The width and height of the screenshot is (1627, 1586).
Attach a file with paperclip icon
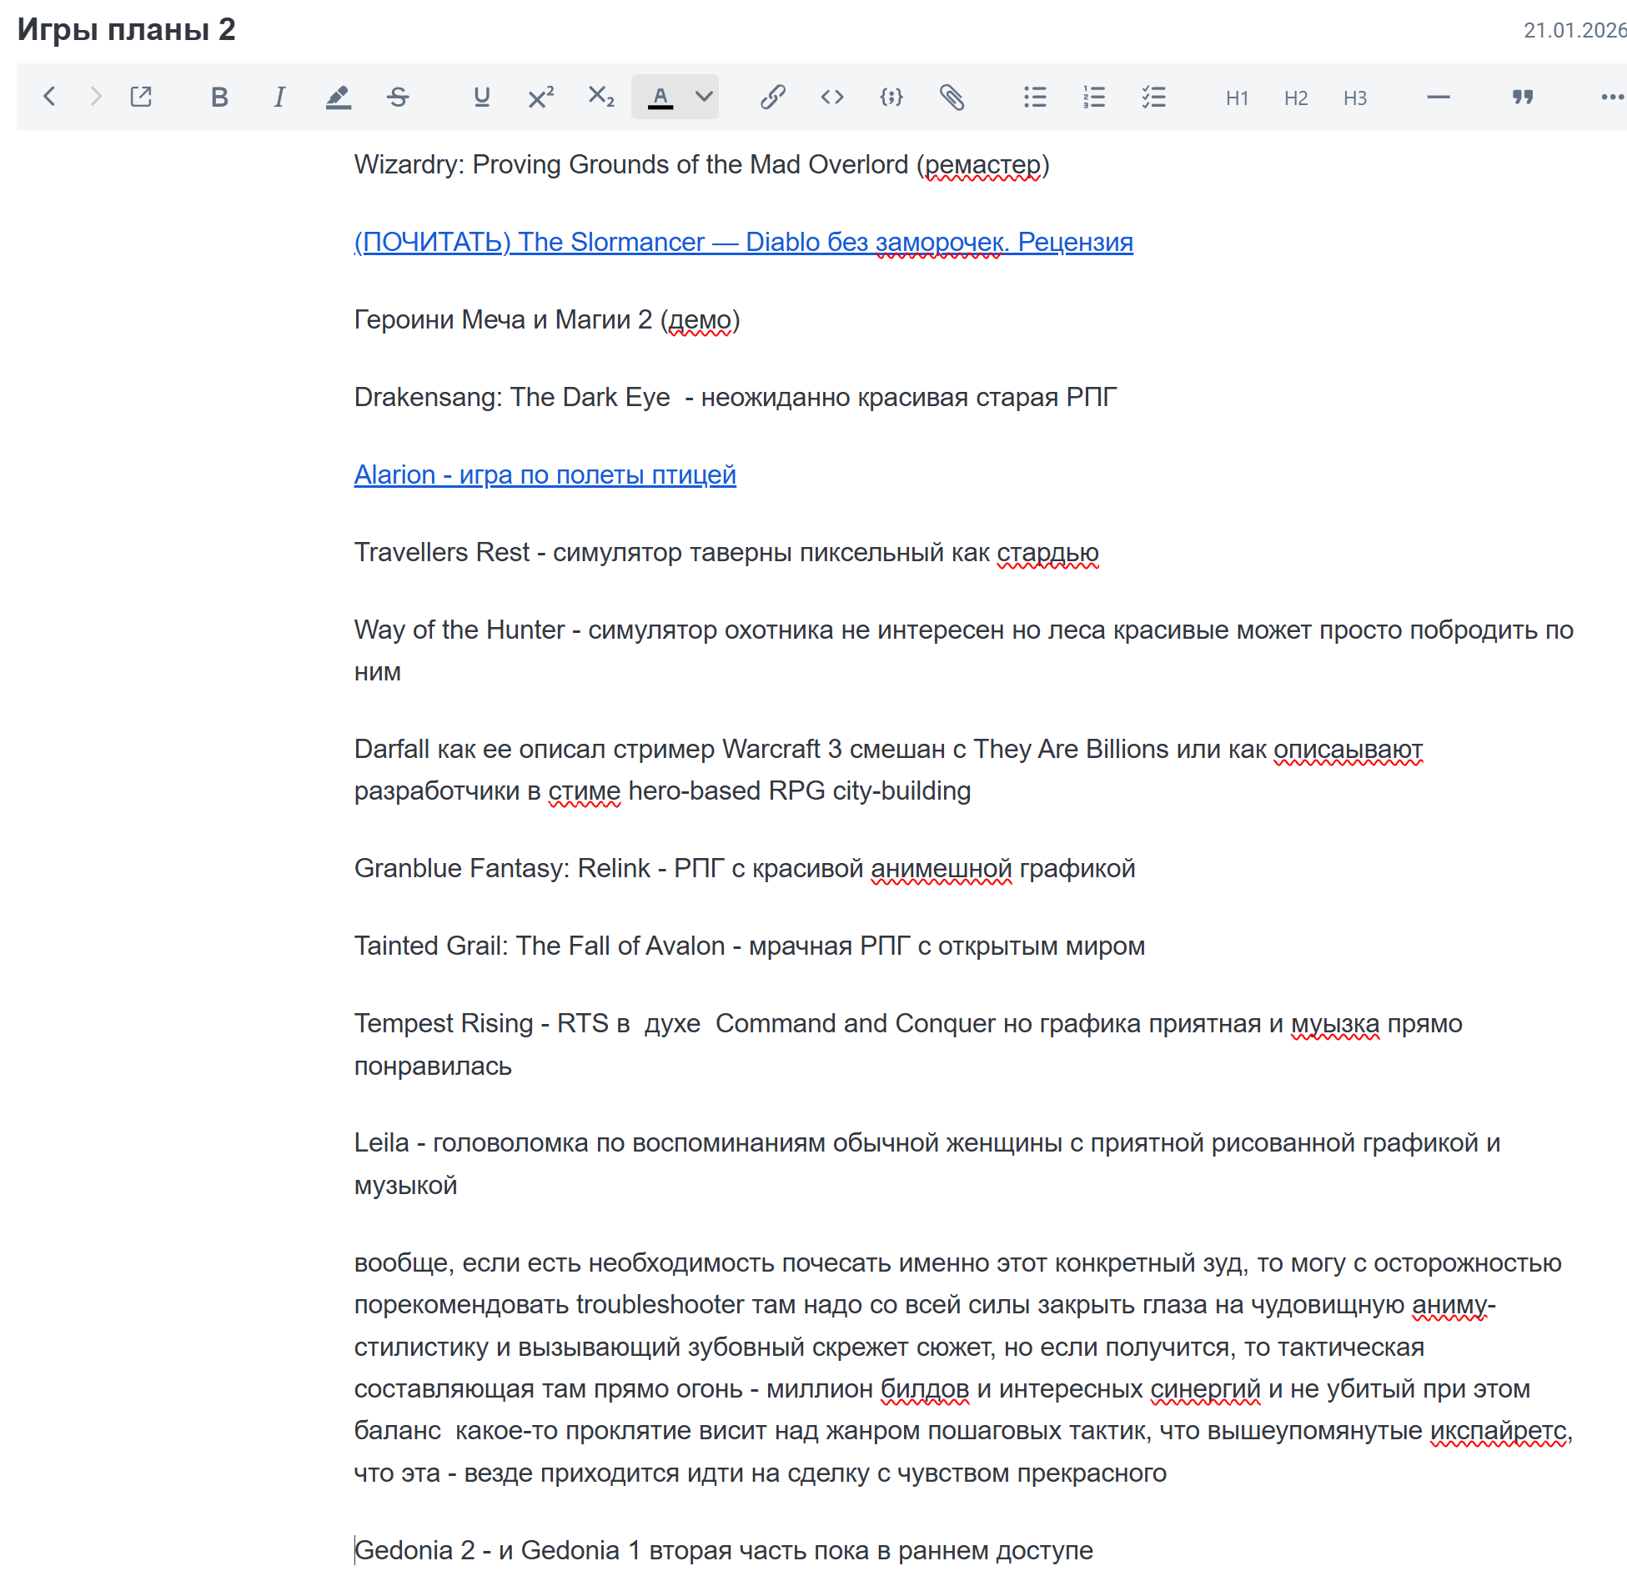[x=952, y=98]
